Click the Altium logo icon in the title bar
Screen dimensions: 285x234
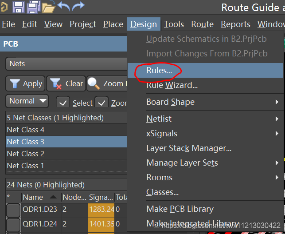[4, 7]
